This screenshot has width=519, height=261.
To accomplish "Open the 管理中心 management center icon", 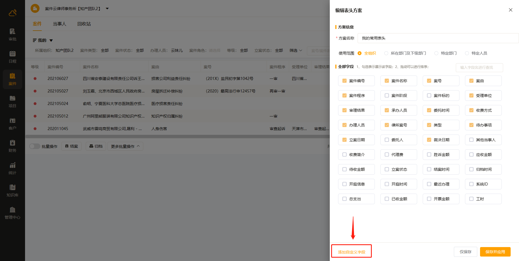I will pyautogui.click(x=12, y=213).
